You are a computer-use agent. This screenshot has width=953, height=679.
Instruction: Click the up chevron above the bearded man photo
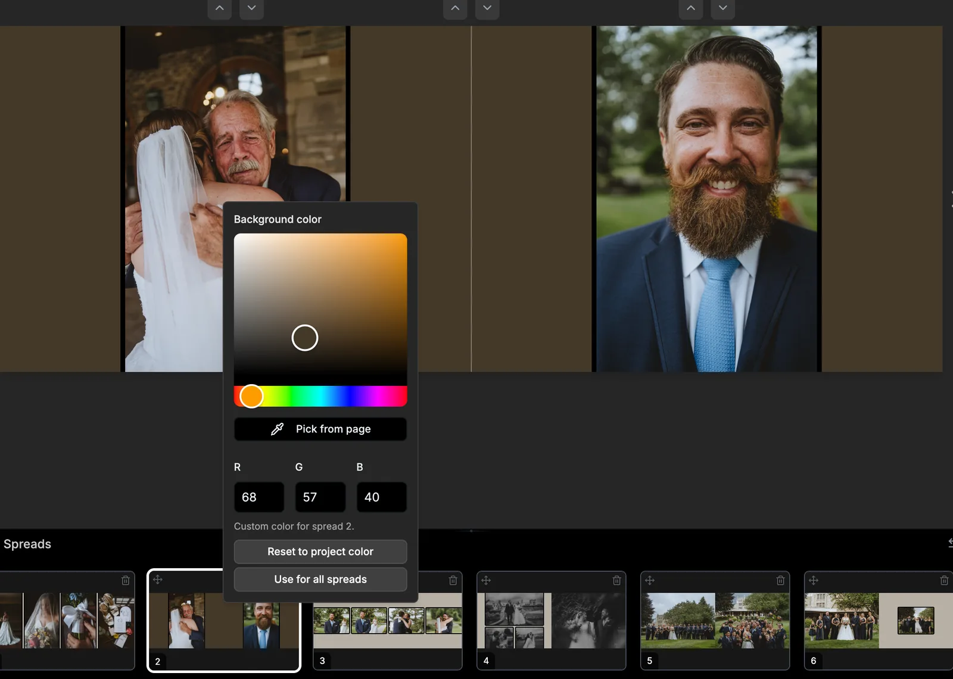[691, 8]
